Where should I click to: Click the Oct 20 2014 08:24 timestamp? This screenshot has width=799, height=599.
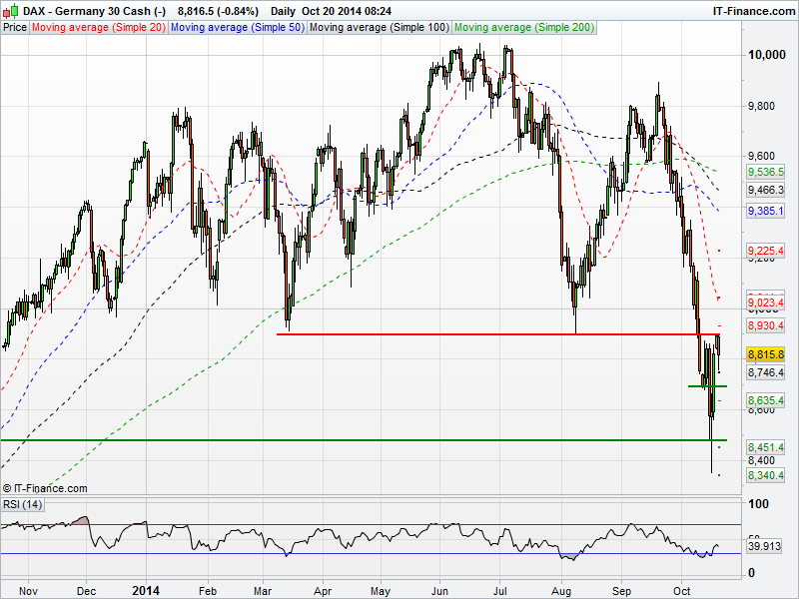pyautogui.click(x=347, y=11)
